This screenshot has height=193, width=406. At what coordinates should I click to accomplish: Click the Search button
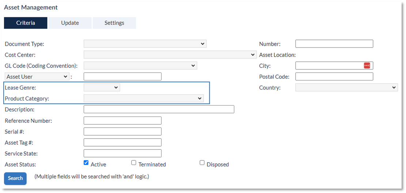15,178
